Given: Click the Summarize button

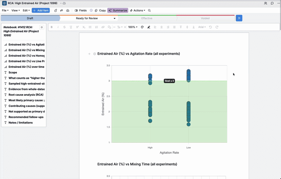Looking at the screenshot, I should coord(118,11).
